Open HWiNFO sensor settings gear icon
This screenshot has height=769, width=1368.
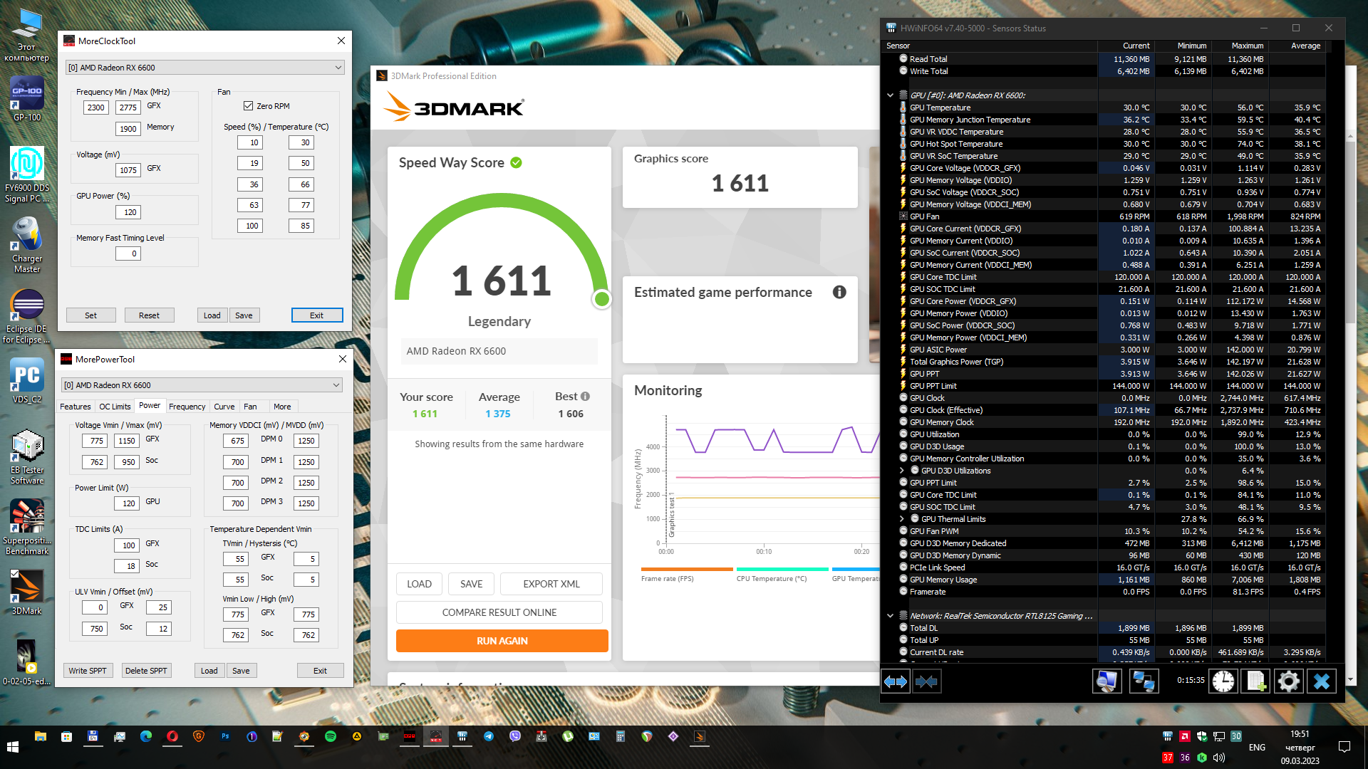click(1288, 681)
